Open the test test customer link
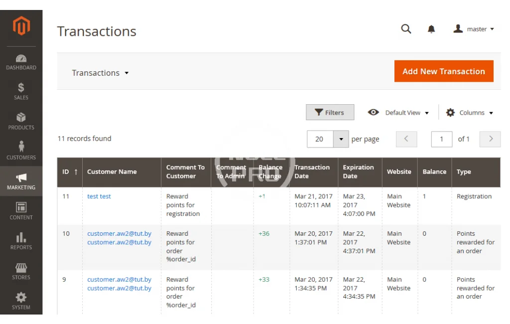 click(x=99, y=196)
